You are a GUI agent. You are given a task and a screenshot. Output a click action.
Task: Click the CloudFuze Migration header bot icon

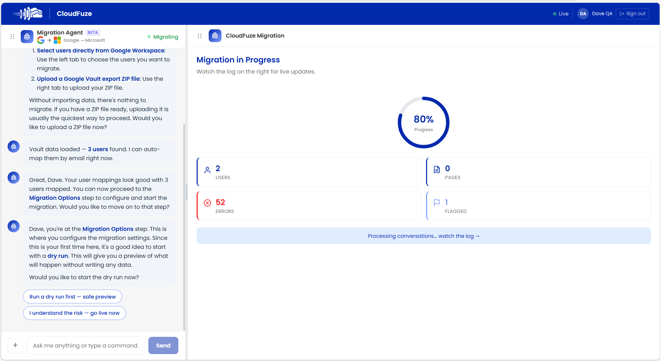click(x=215, y=36)
